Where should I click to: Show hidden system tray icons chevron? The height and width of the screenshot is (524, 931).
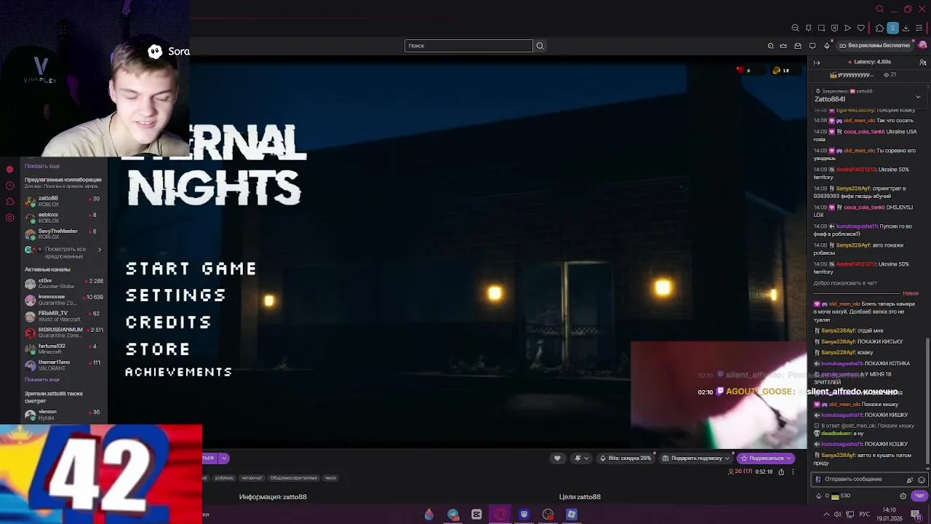pyautogui.click(x=826, y=515)
